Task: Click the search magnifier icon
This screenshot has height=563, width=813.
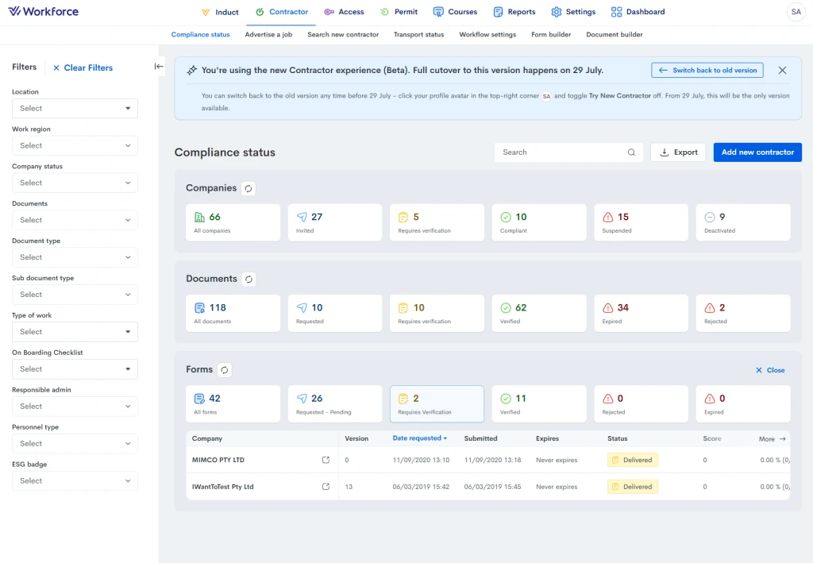Action: 631,152
